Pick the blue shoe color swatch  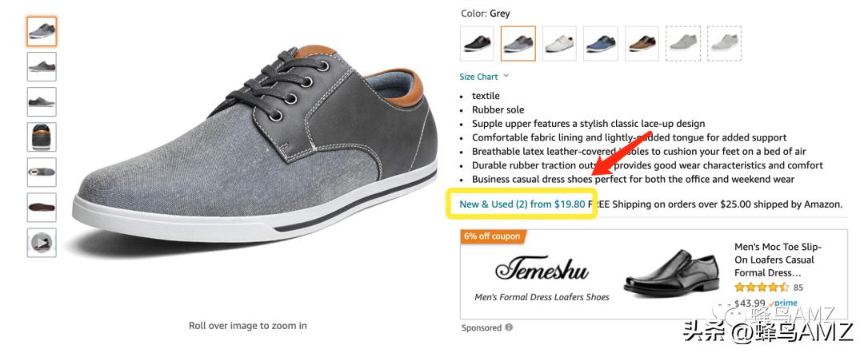pos(600,44)
